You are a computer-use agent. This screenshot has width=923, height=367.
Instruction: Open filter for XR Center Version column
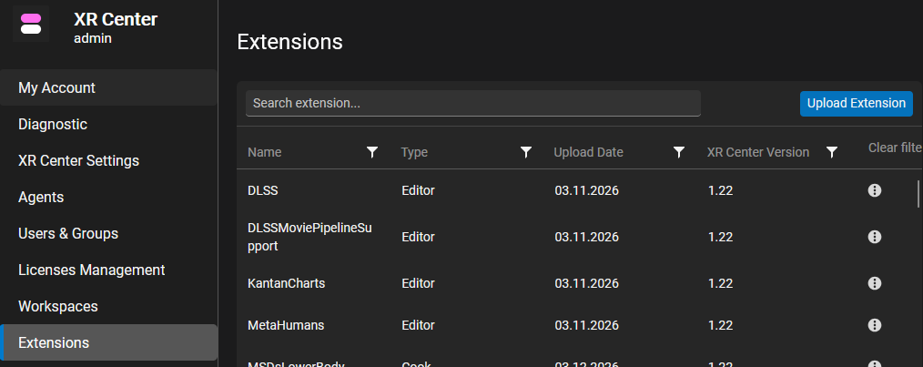[x=831, y=152]
